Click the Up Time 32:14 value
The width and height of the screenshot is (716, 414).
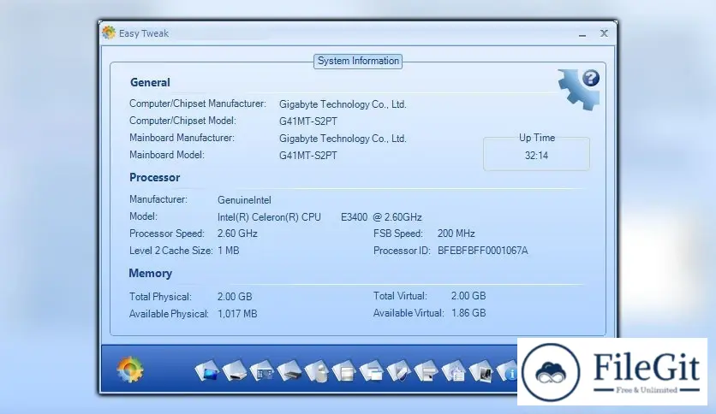pyautogui.click(x=536, y=156)
